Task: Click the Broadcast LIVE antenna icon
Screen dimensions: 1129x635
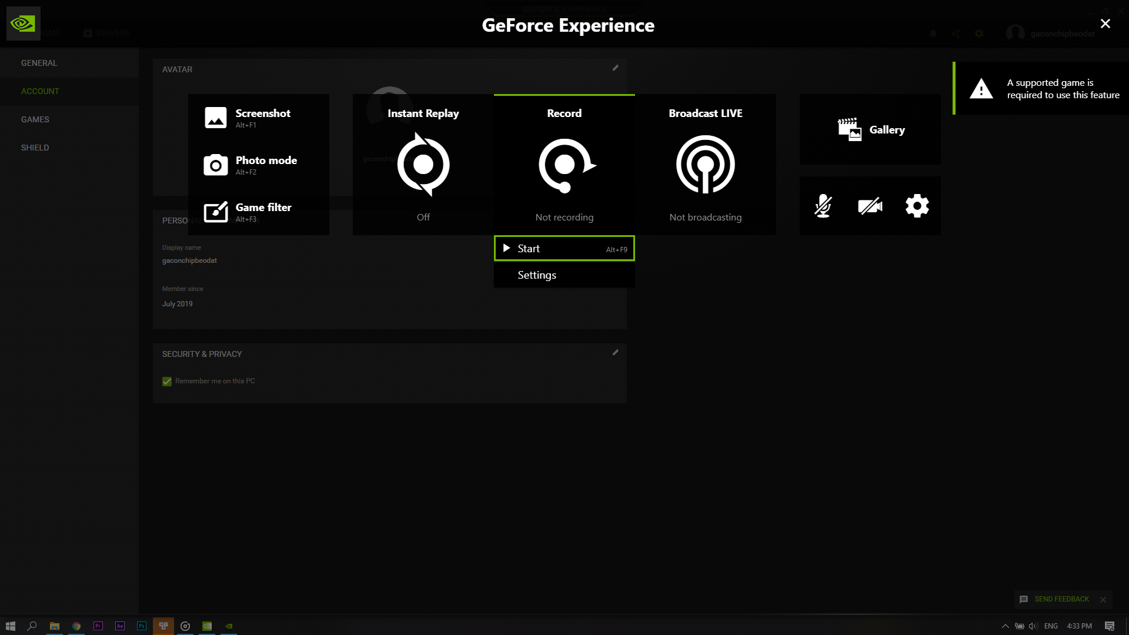Action: [x=706, y=165]
